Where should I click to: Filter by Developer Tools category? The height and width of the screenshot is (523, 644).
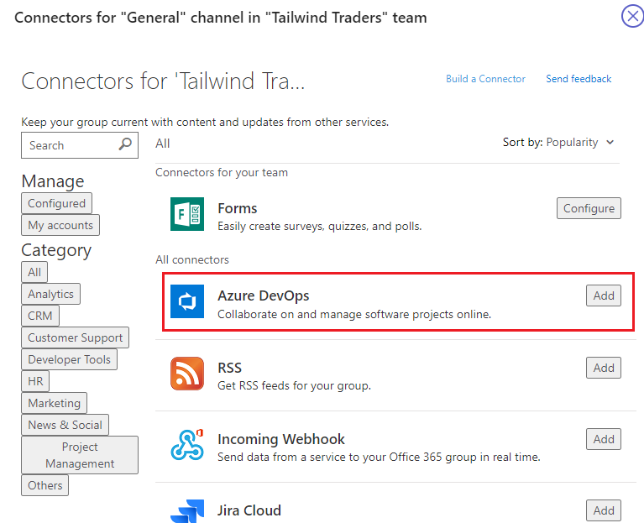click(x=69, y=359)
